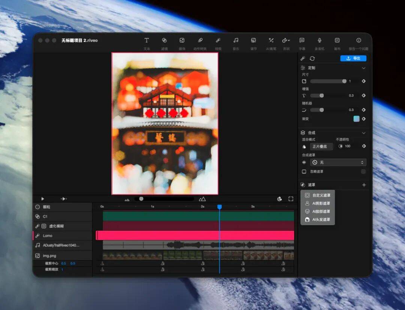Open the 合成遮罩 dropdown showing 无
405x310 pixels.
(x=338, y=163)
